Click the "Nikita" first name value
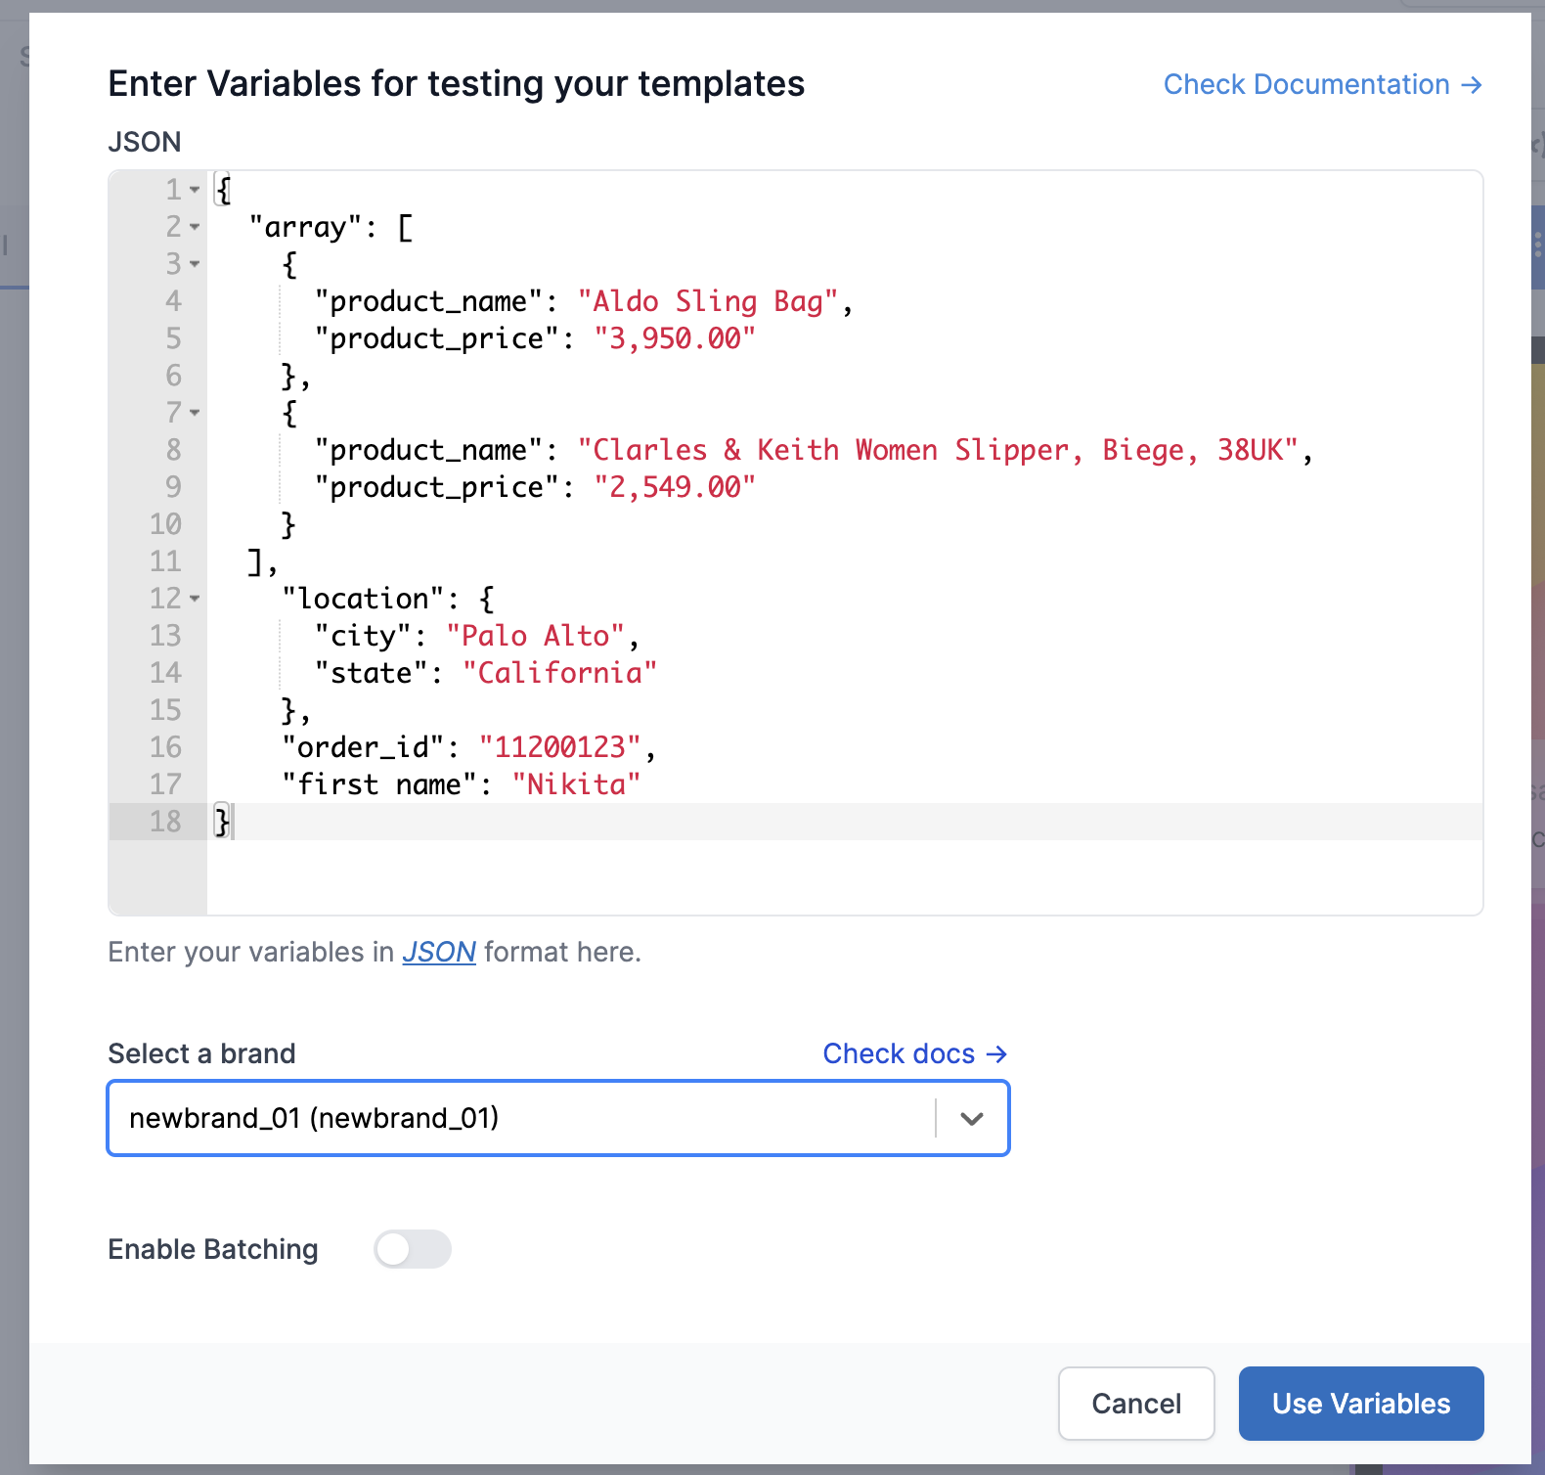The image size is (1545, 1475). click(577, 784)
